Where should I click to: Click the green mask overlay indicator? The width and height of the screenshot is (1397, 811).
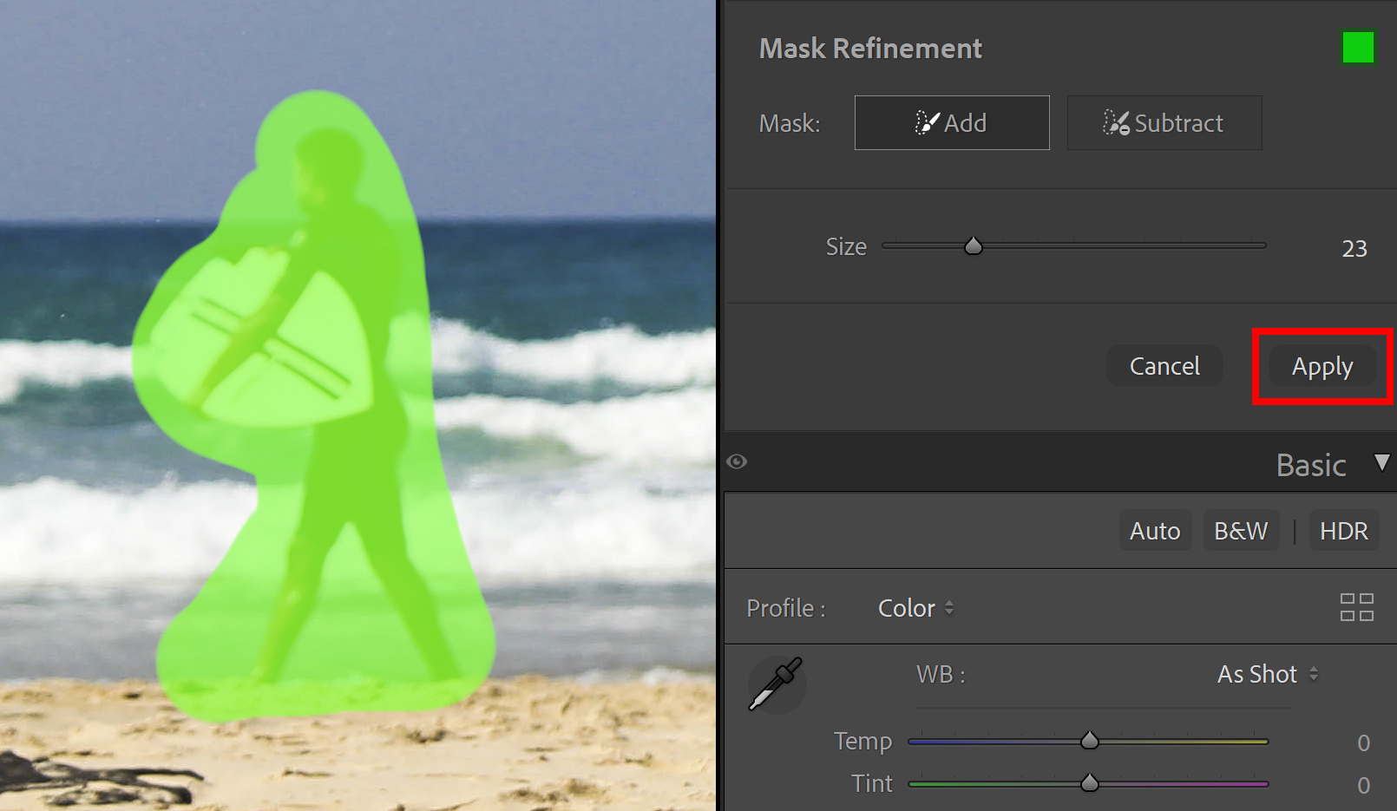tap(1358, 48)
